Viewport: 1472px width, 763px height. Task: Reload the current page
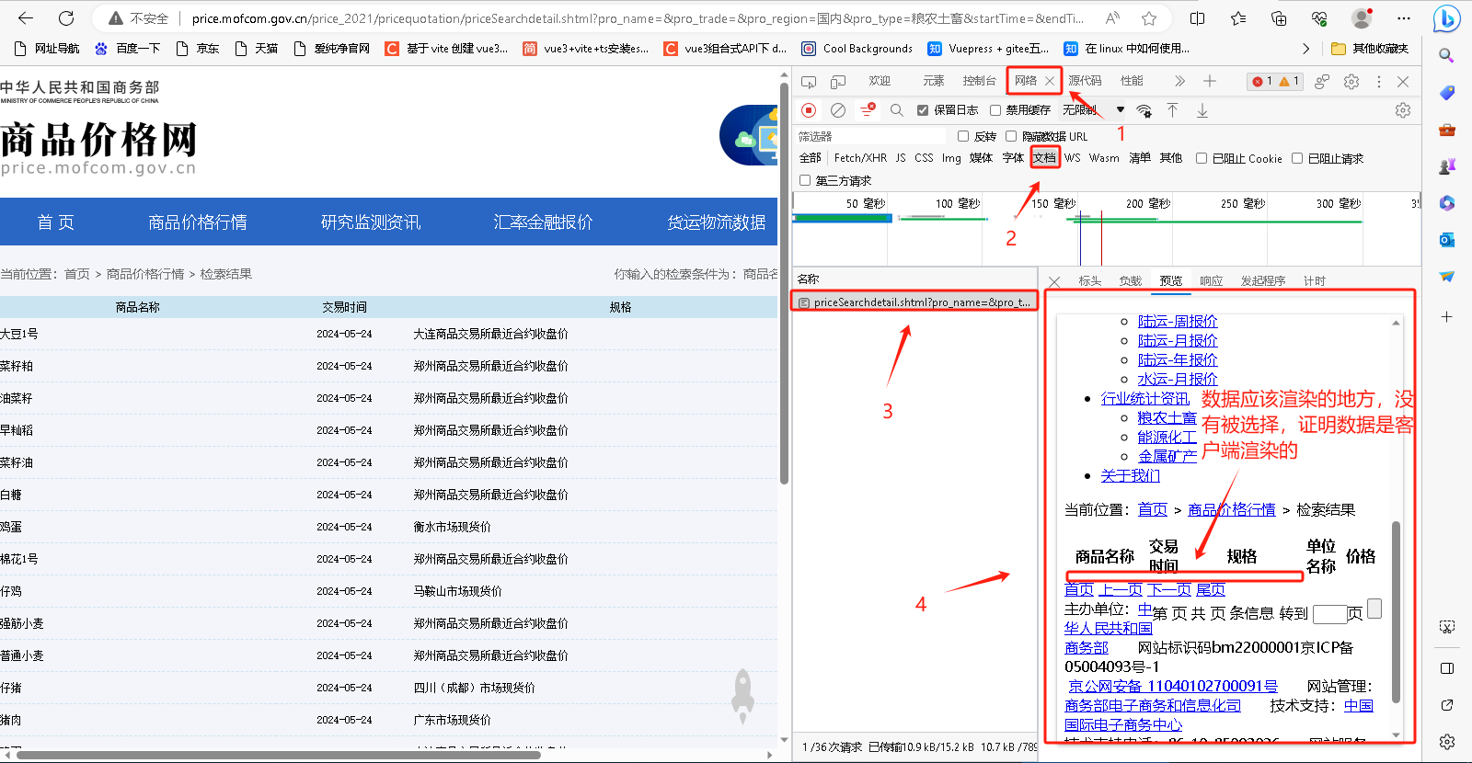point(66,18)
